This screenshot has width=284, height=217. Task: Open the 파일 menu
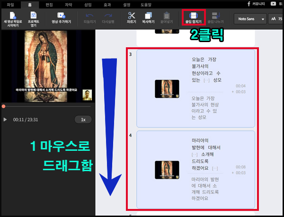tap(10, 5)
